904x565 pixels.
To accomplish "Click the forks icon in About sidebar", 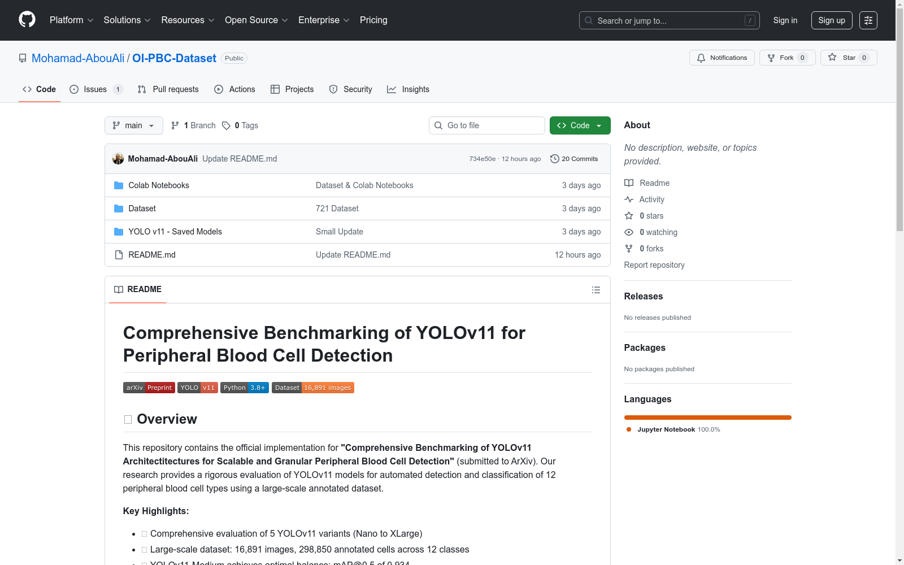I will coord(629,249).
